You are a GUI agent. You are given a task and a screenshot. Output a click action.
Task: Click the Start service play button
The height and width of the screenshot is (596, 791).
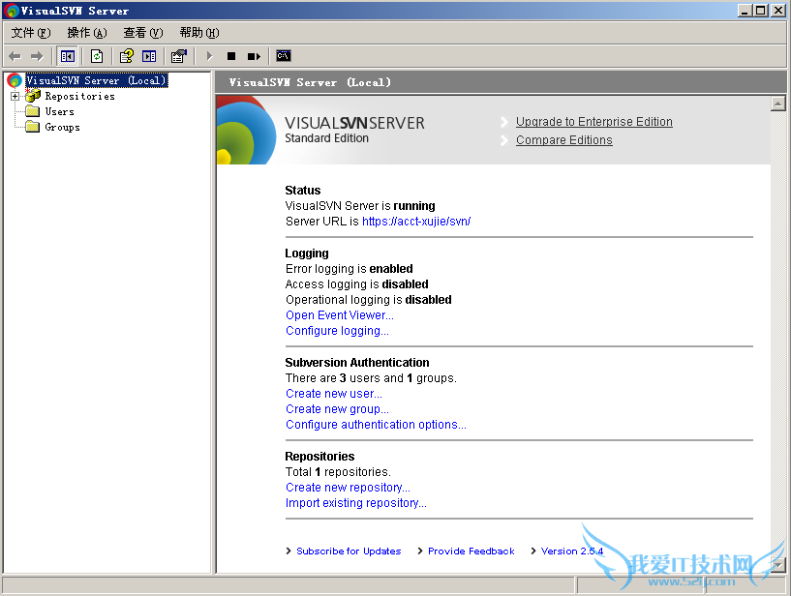click(x=210, y=56)
